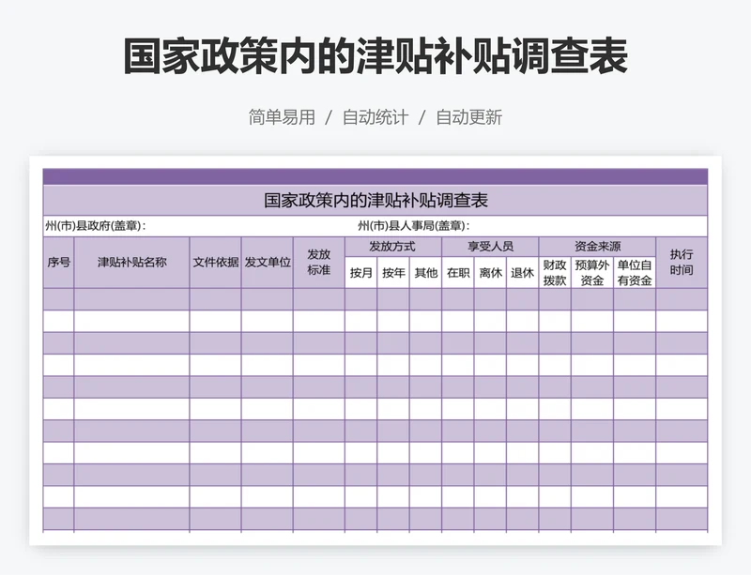The image size is (751, 575).
Task: Click the 其他 sub-header cell
Action: [x=426, y=272]
